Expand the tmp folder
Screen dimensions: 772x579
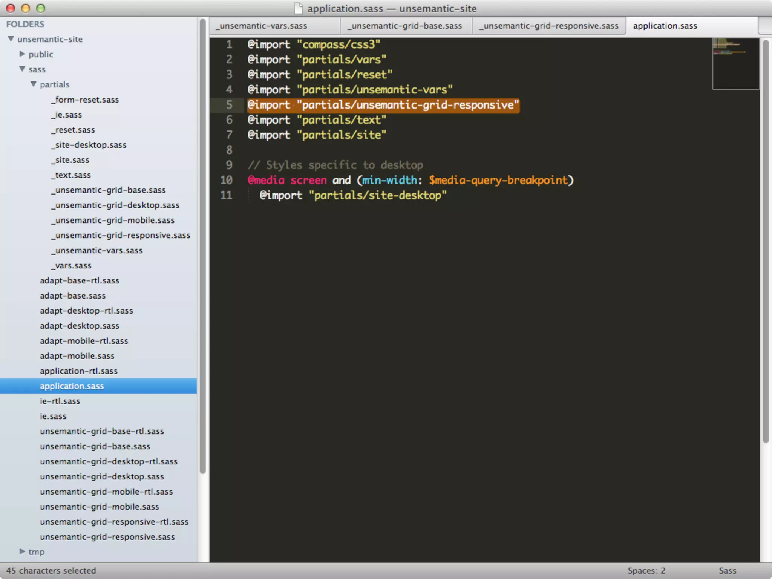click(x=22, y=551)
